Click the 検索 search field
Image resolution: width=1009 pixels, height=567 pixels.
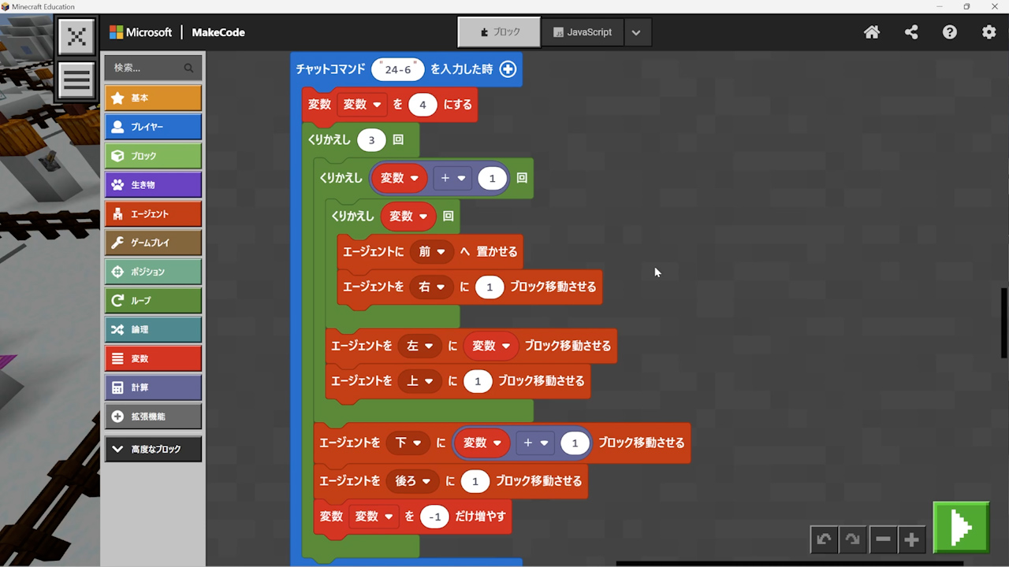coord(146,68)
